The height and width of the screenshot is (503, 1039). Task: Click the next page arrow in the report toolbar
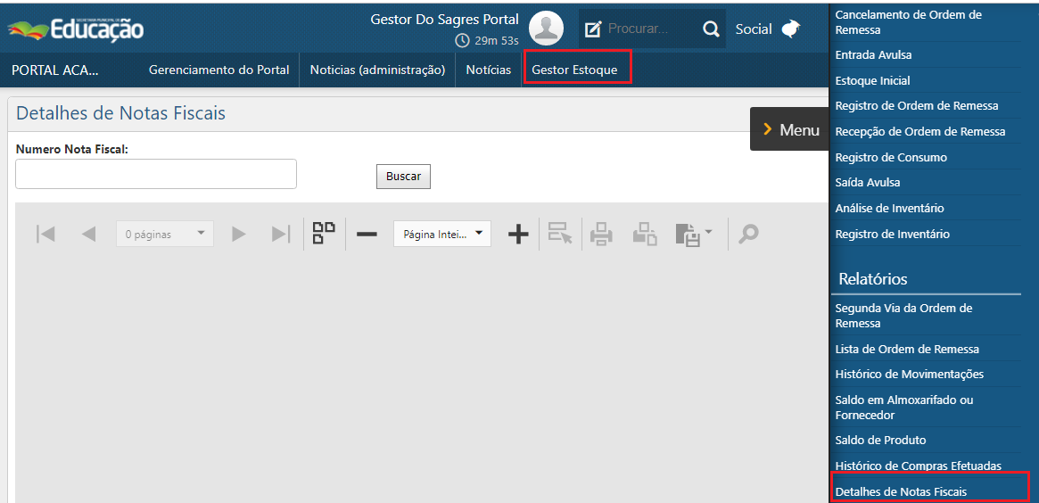pos(238,234)
